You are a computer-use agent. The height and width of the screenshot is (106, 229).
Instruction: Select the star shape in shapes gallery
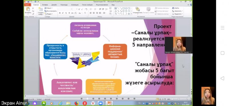tap(129, 14)
